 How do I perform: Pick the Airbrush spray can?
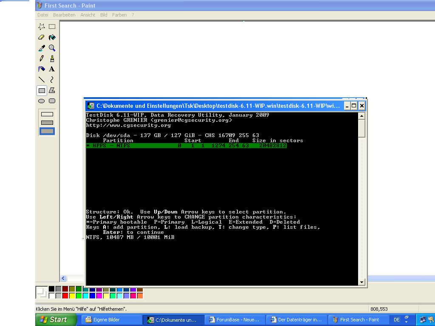pos(41,69)
